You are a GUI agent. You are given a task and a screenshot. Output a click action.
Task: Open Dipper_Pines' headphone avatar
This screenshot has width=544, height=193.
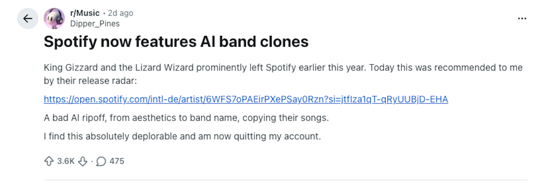[x=54, y=19]
